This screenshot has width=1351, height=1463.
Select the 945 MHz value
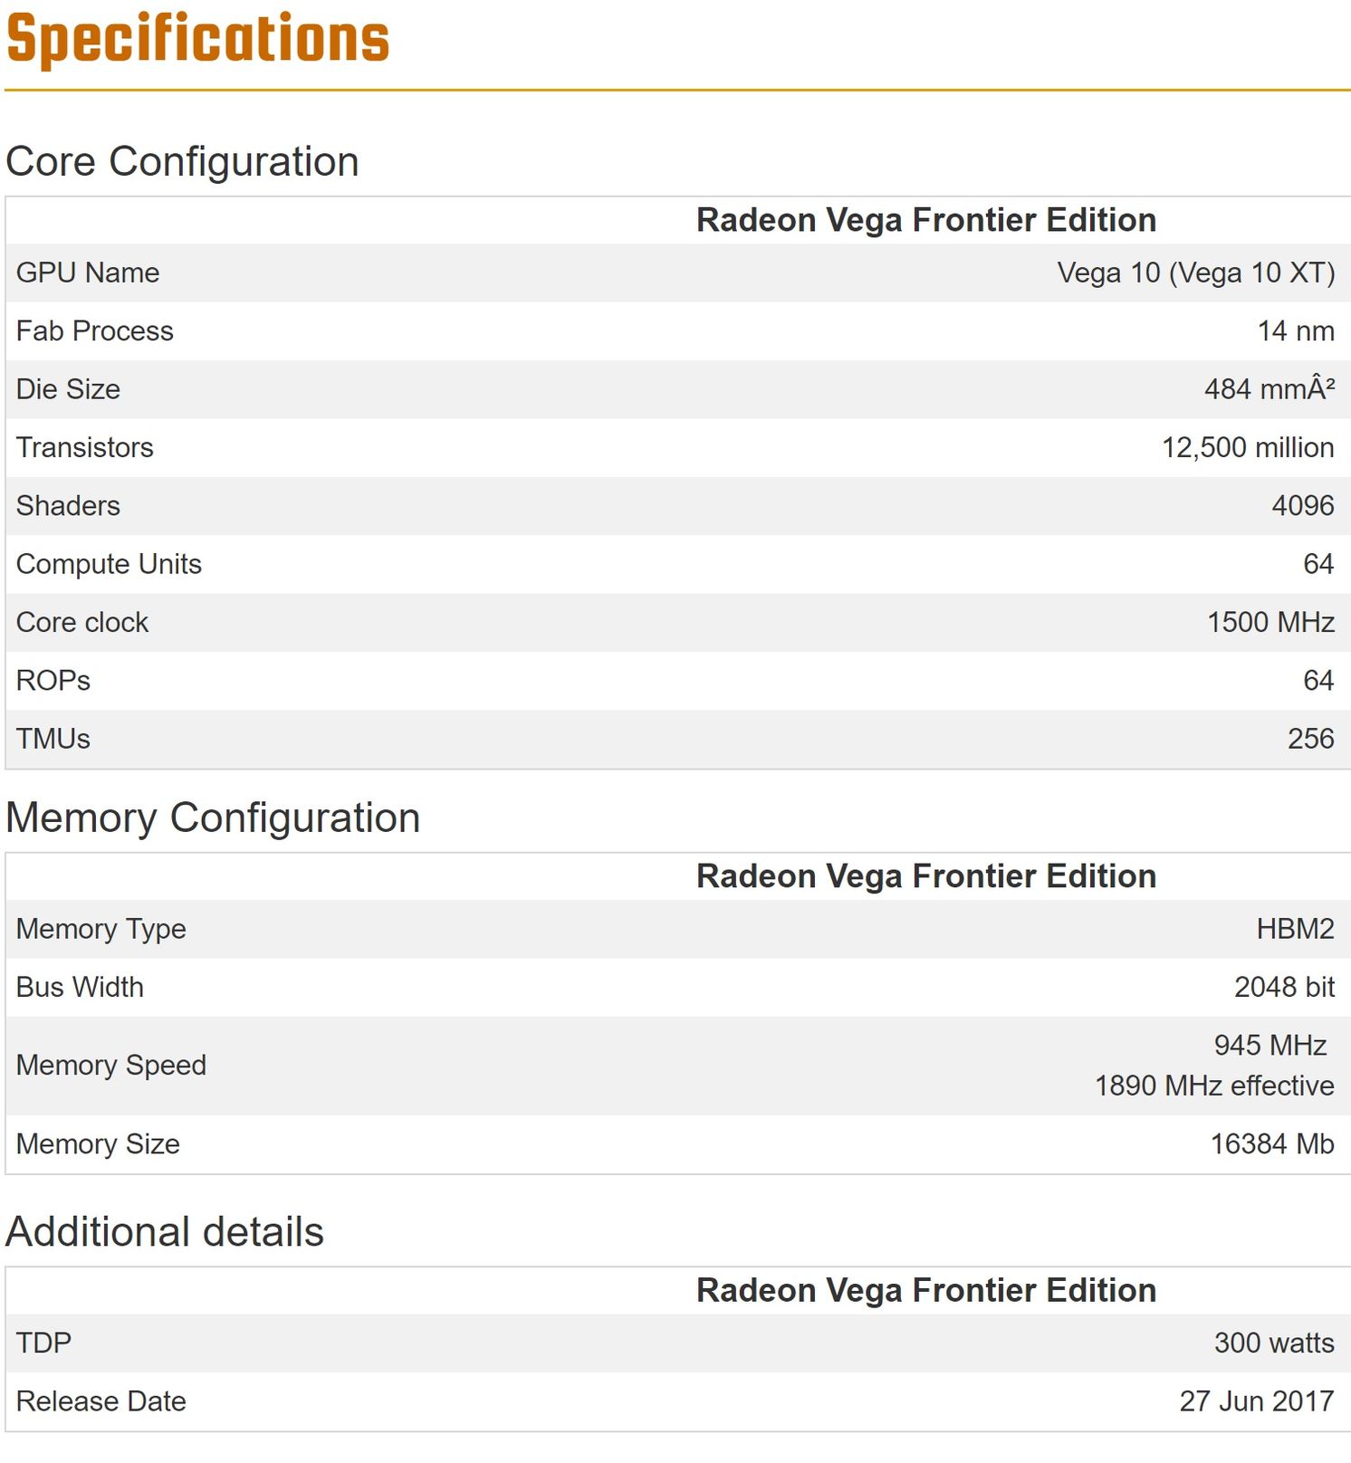pos(1270,1046)
